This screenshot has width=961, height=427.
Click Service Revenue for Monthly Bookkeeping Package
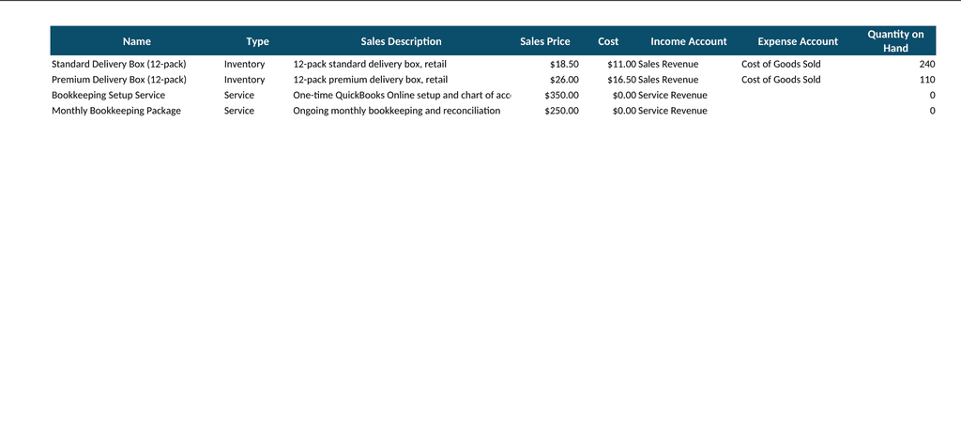(x=672, y=111)
